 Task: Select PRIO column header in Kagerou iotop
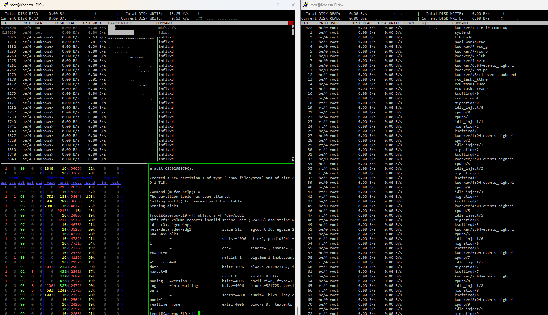pos(27,23)
